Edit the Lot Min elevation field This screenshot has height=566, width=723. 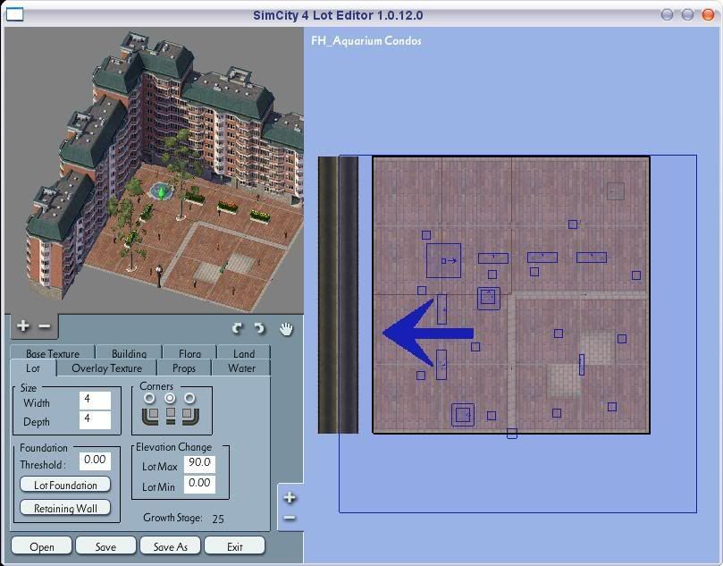pos(199,484)
